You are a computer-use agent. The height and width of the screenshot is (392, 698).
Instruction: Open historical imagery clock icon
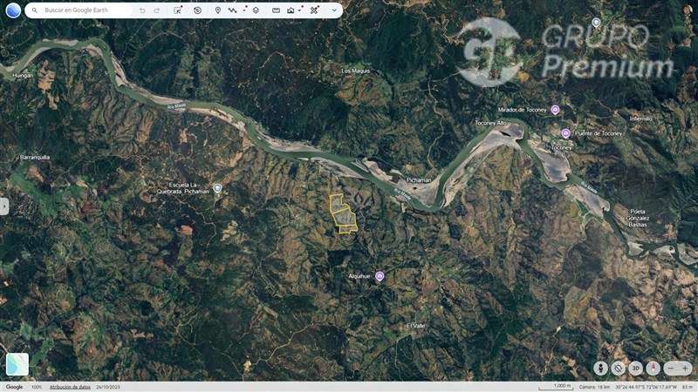pos(198,10)
